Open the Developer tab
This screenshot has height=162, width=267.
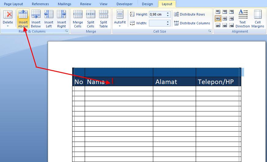[x=124, y=4]
